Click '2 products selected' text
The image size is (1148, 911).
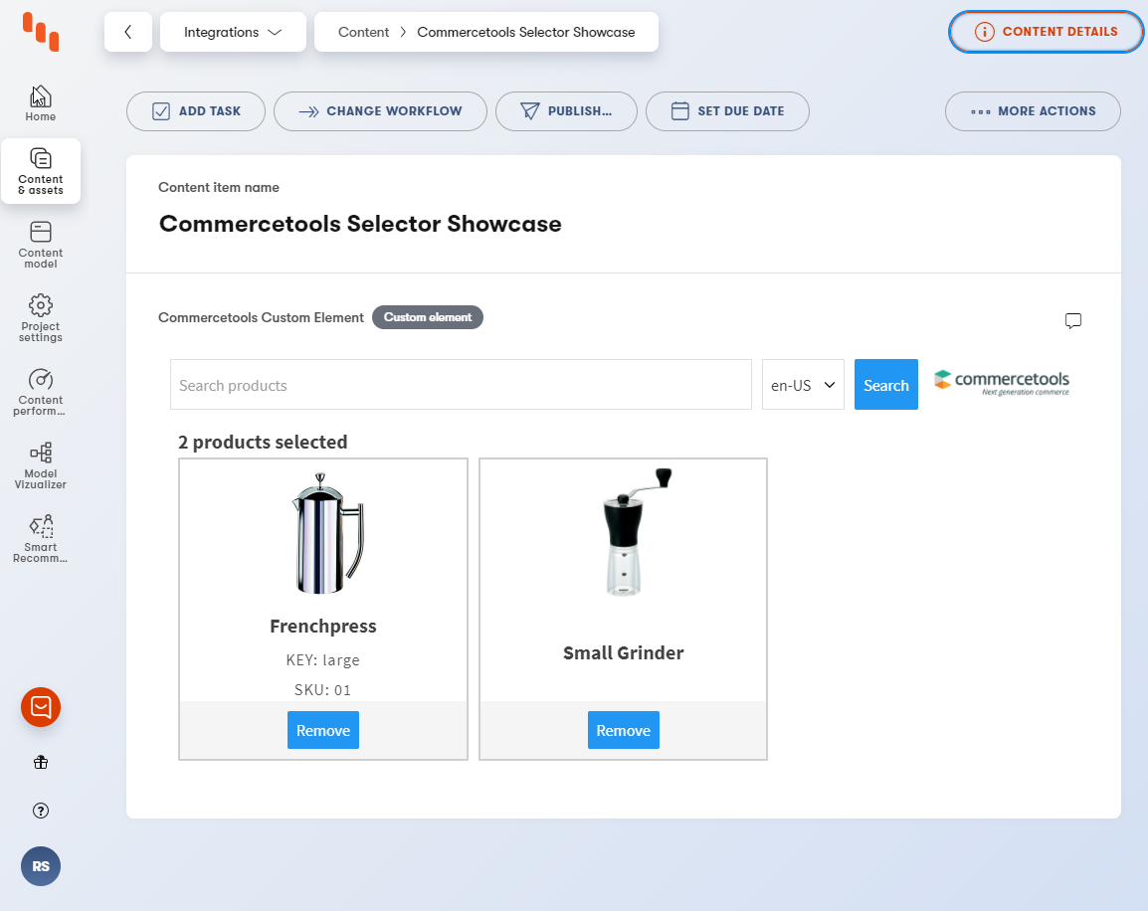[x=263, y=442]
